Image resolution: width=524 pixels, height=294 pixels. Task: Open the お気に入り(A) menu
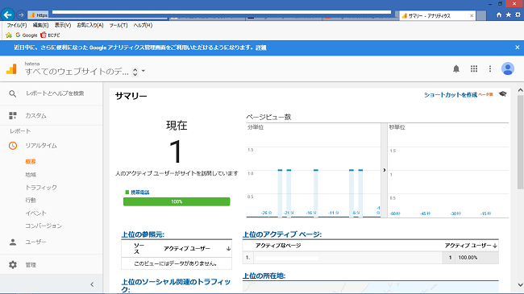click(90, 25)
